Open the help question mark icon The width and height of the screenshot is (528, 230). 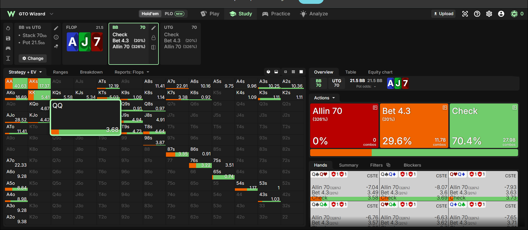coord(477,14)
